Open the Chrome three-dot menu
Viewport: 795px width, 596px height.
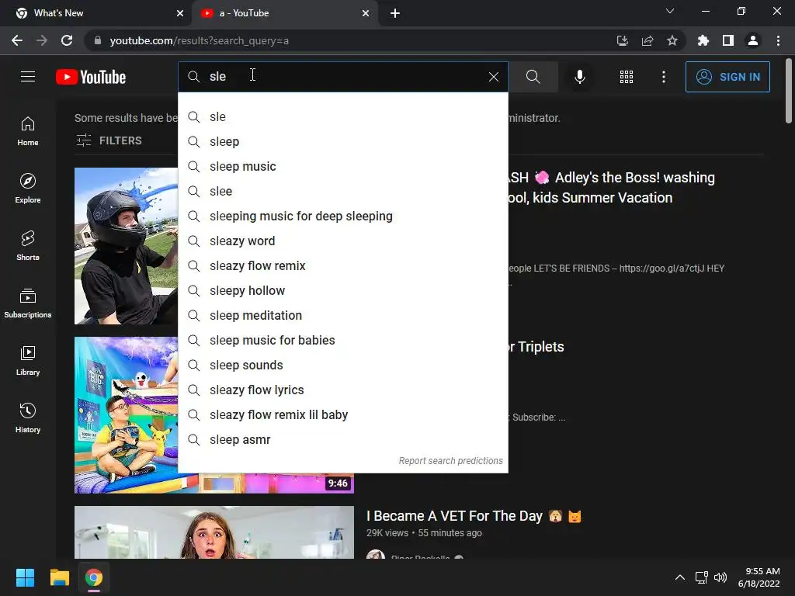click(x=778, y=40)
